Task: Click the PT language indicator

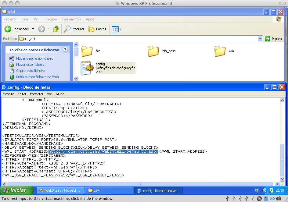Action: pos(257,190)
